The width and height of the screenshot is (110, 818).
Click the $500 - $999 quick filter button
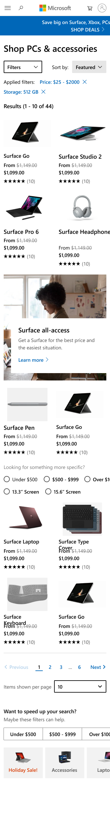point(62,734)
